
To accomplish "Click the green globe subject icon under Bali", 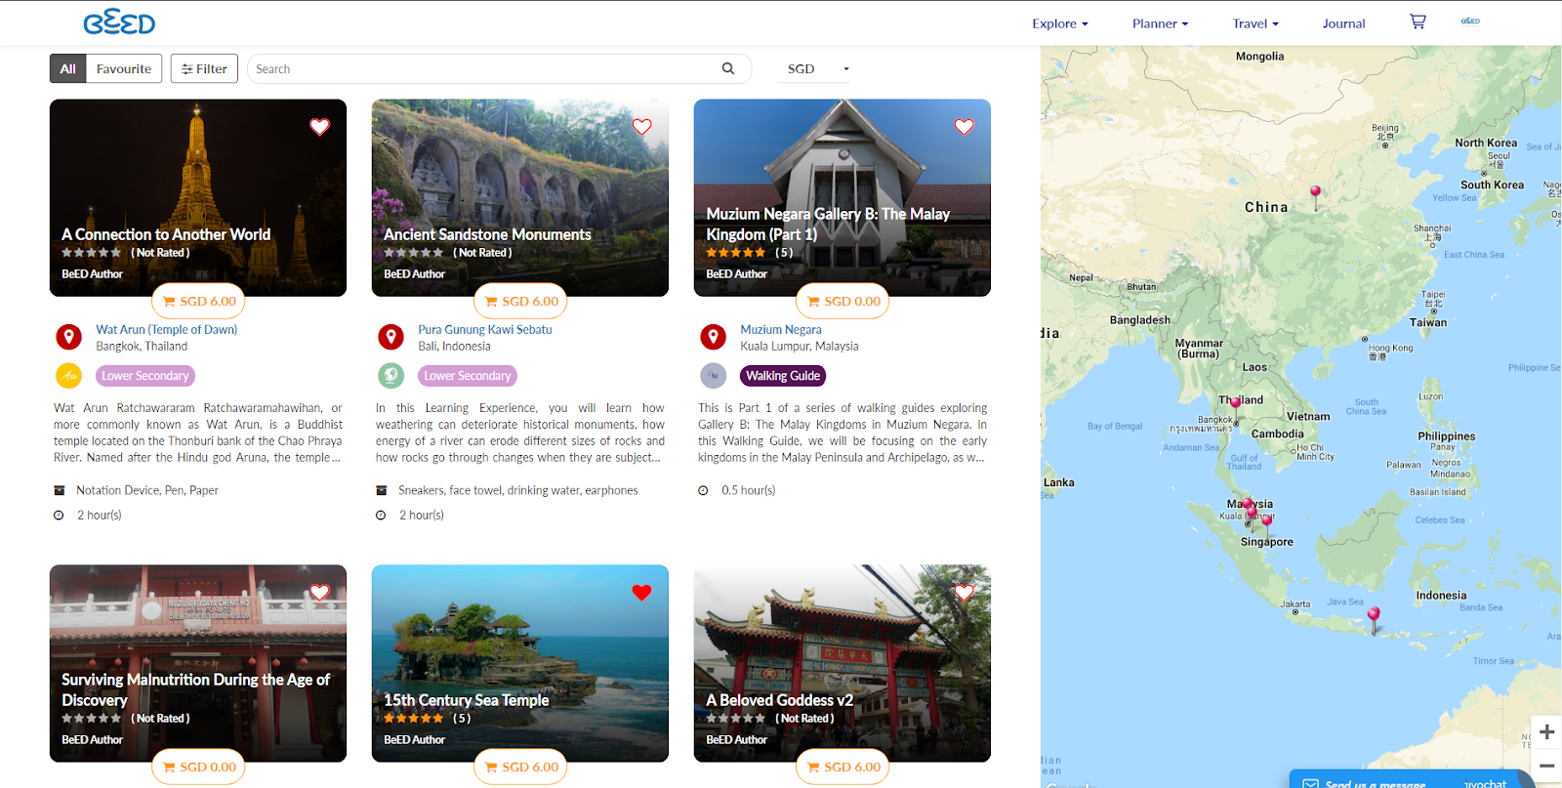I will click(390, 375).
